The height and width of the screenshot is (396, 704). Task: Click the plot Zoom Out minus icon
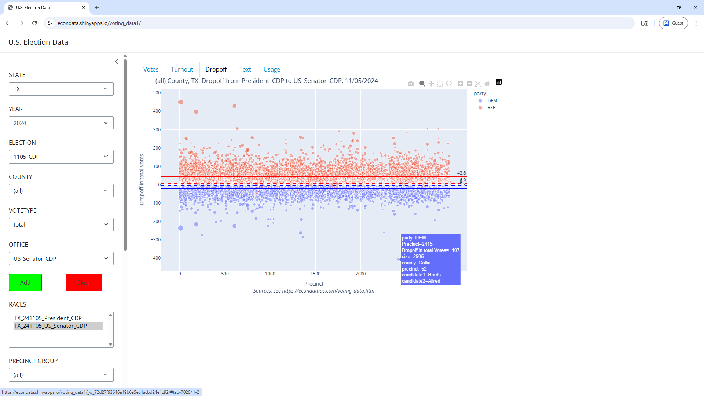469,84
